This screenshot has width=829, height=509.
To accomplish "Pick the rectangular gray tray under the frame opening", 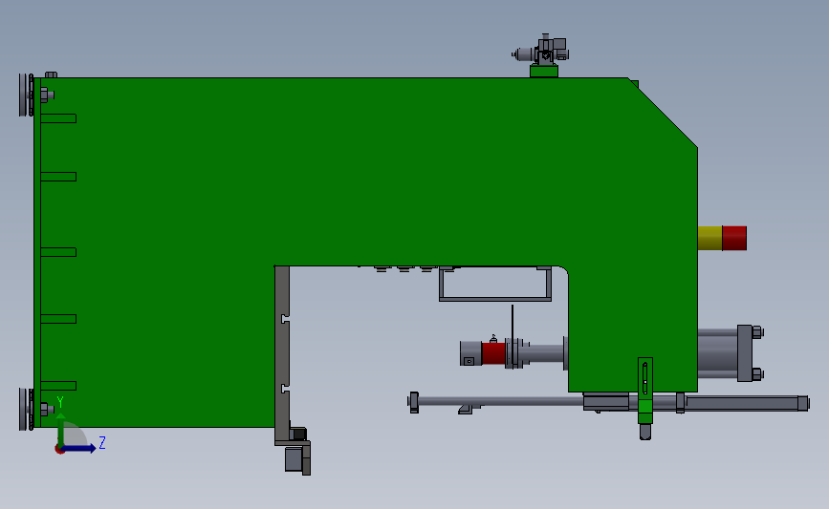I will click(495, 284).
